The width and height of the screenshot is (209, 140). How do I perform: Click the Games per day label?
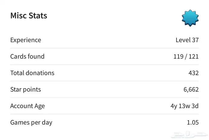[31, 122]
